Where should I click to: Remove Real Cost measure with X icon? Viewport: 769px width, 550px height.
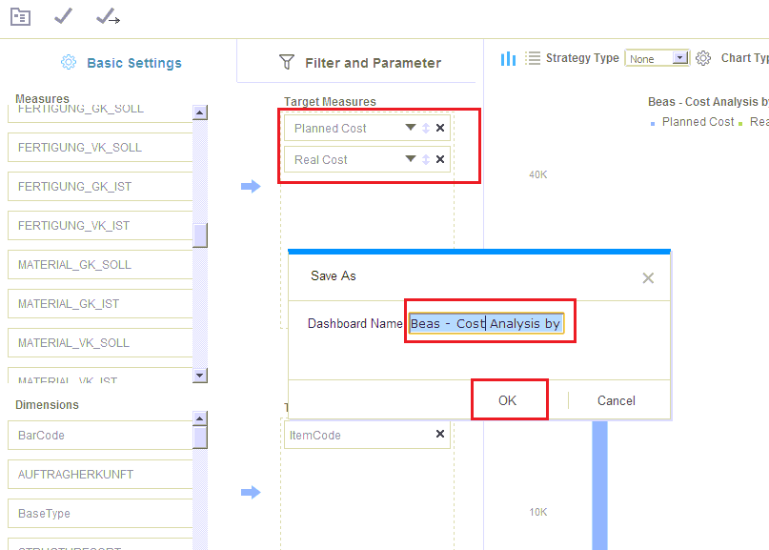pos(440,160)
